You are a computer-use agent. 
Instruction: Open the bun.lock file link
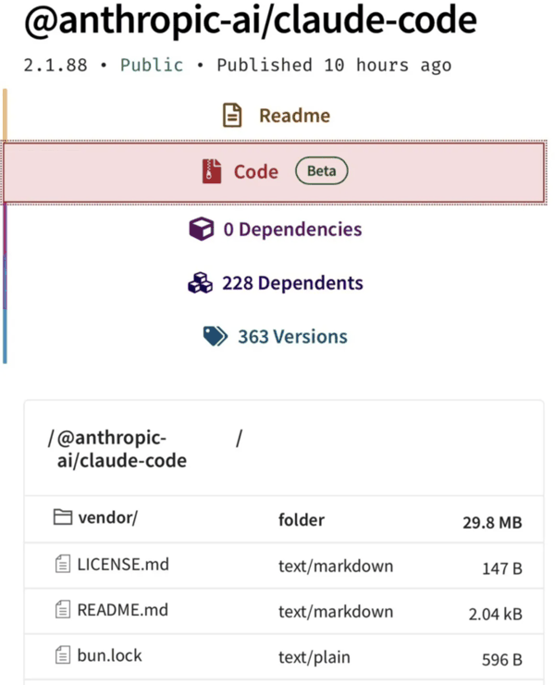(109, 656)
